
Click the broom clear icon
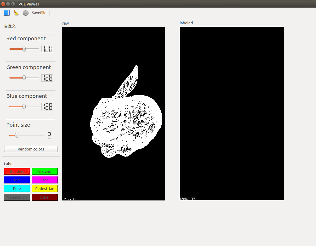coord(16,13)
